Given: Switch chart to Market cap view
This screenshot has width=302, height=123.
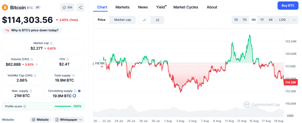Looking at the screenshot, I should coord(123,20).
